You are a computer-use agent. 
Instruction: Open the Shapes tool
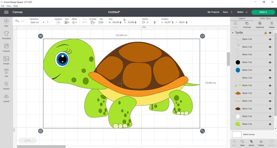coord(6,85)
